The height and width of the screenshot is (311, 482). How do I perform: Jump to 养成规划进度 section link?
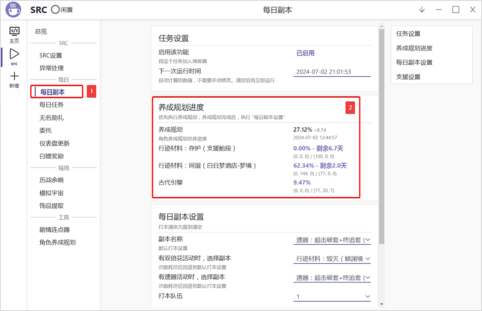414,48
